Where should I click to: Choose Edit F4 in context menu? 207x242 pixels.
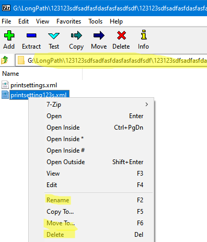[x=91, y=185]
